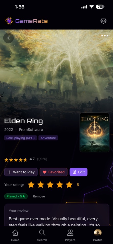Viewport: 113px width, 244px height.
Task: Remove the played status
Action: tap(39, 196)
